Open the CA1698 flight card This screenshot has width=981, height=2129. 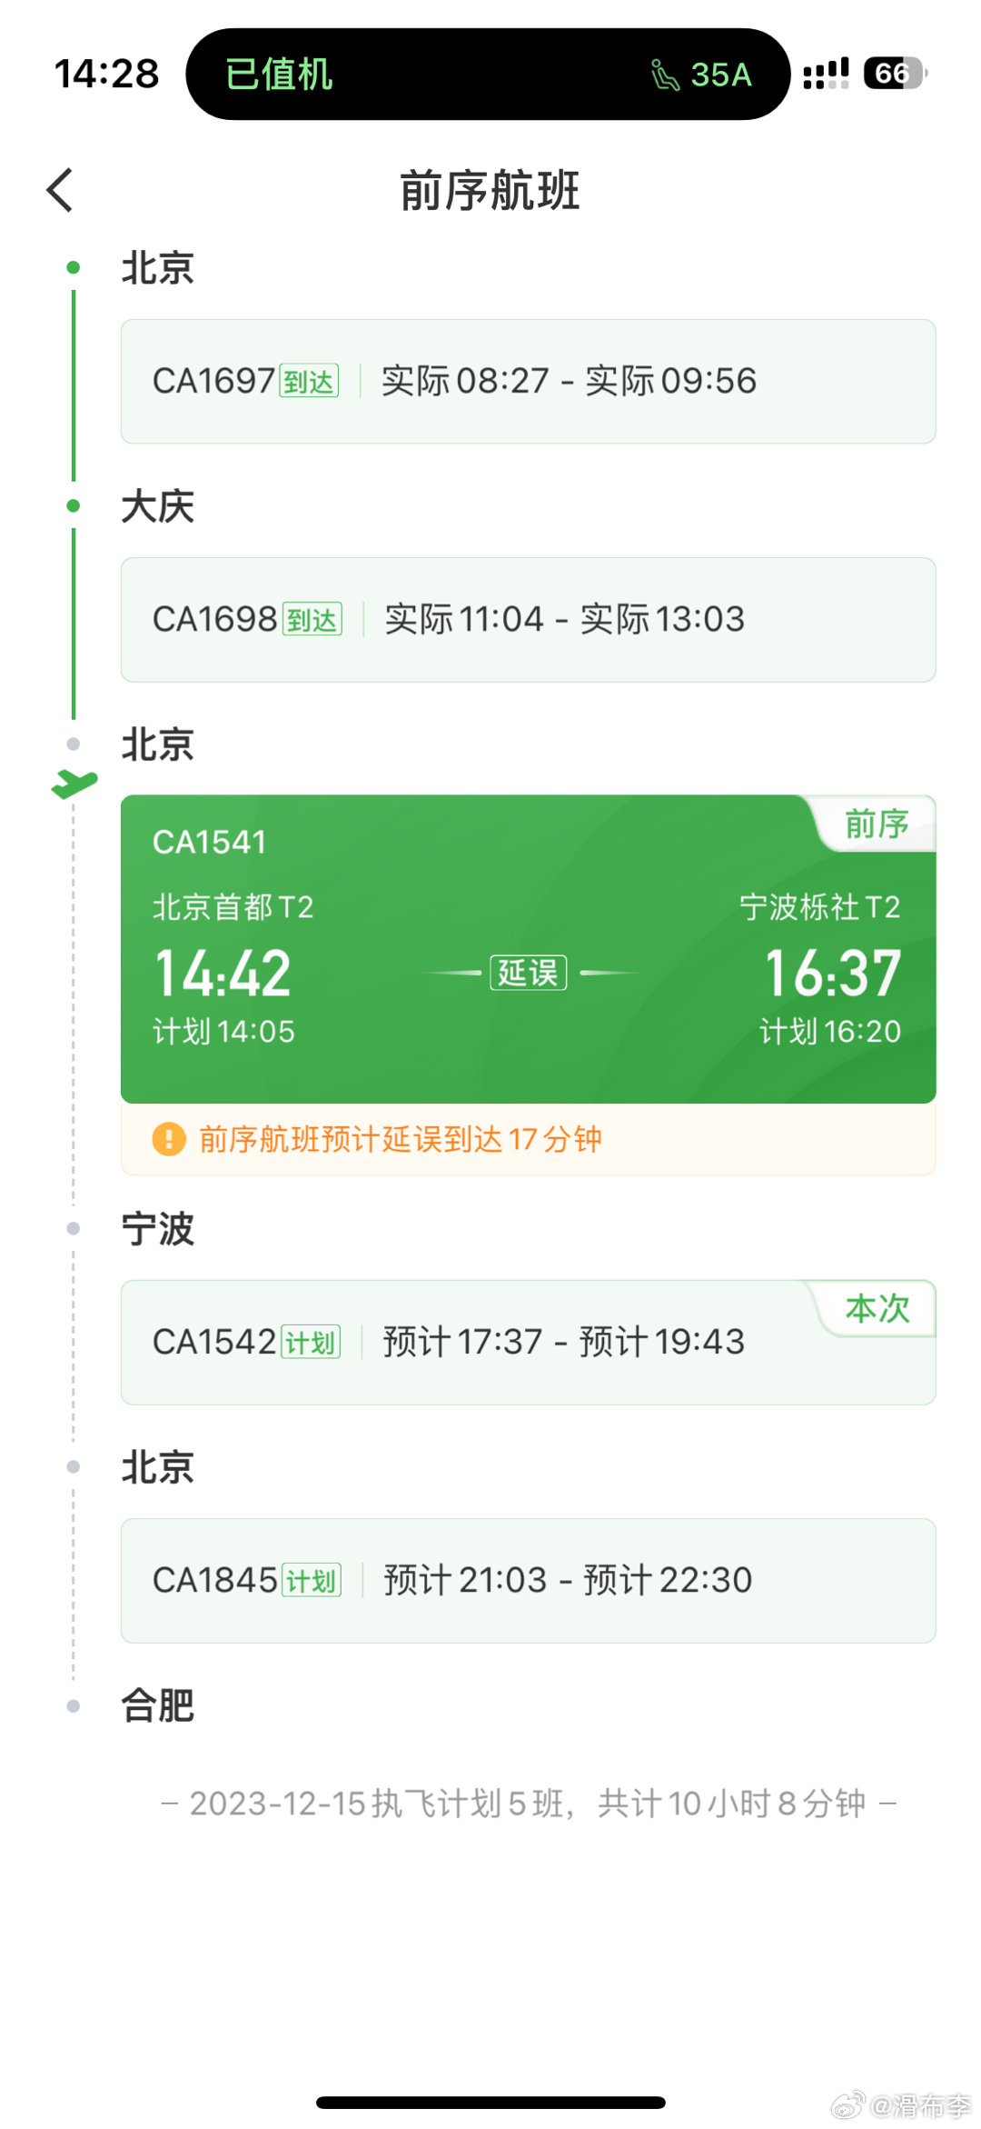pyautogui.click(x=528, y=619)
